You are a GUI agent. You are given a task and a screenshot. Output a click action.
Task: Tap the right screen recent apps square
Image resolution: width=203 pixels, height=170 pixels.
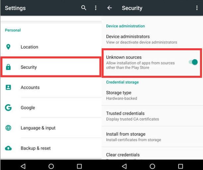[180, 166]
